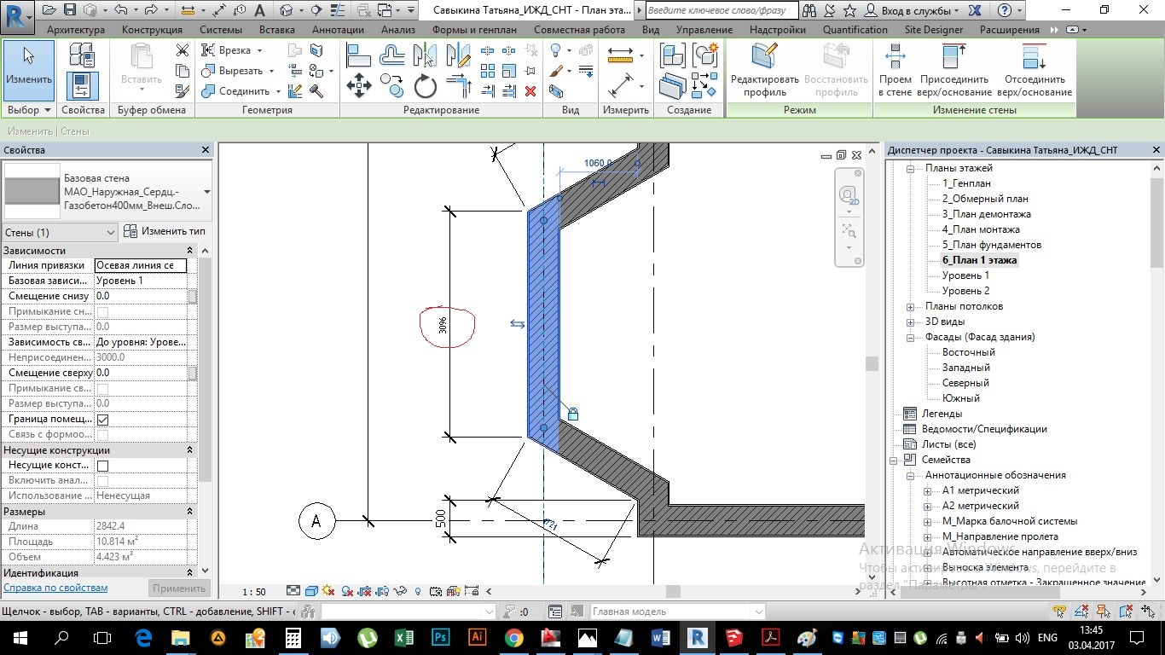The image size is (1165, 655).
Task: Click the Изменить тип button
Action: 165,232
